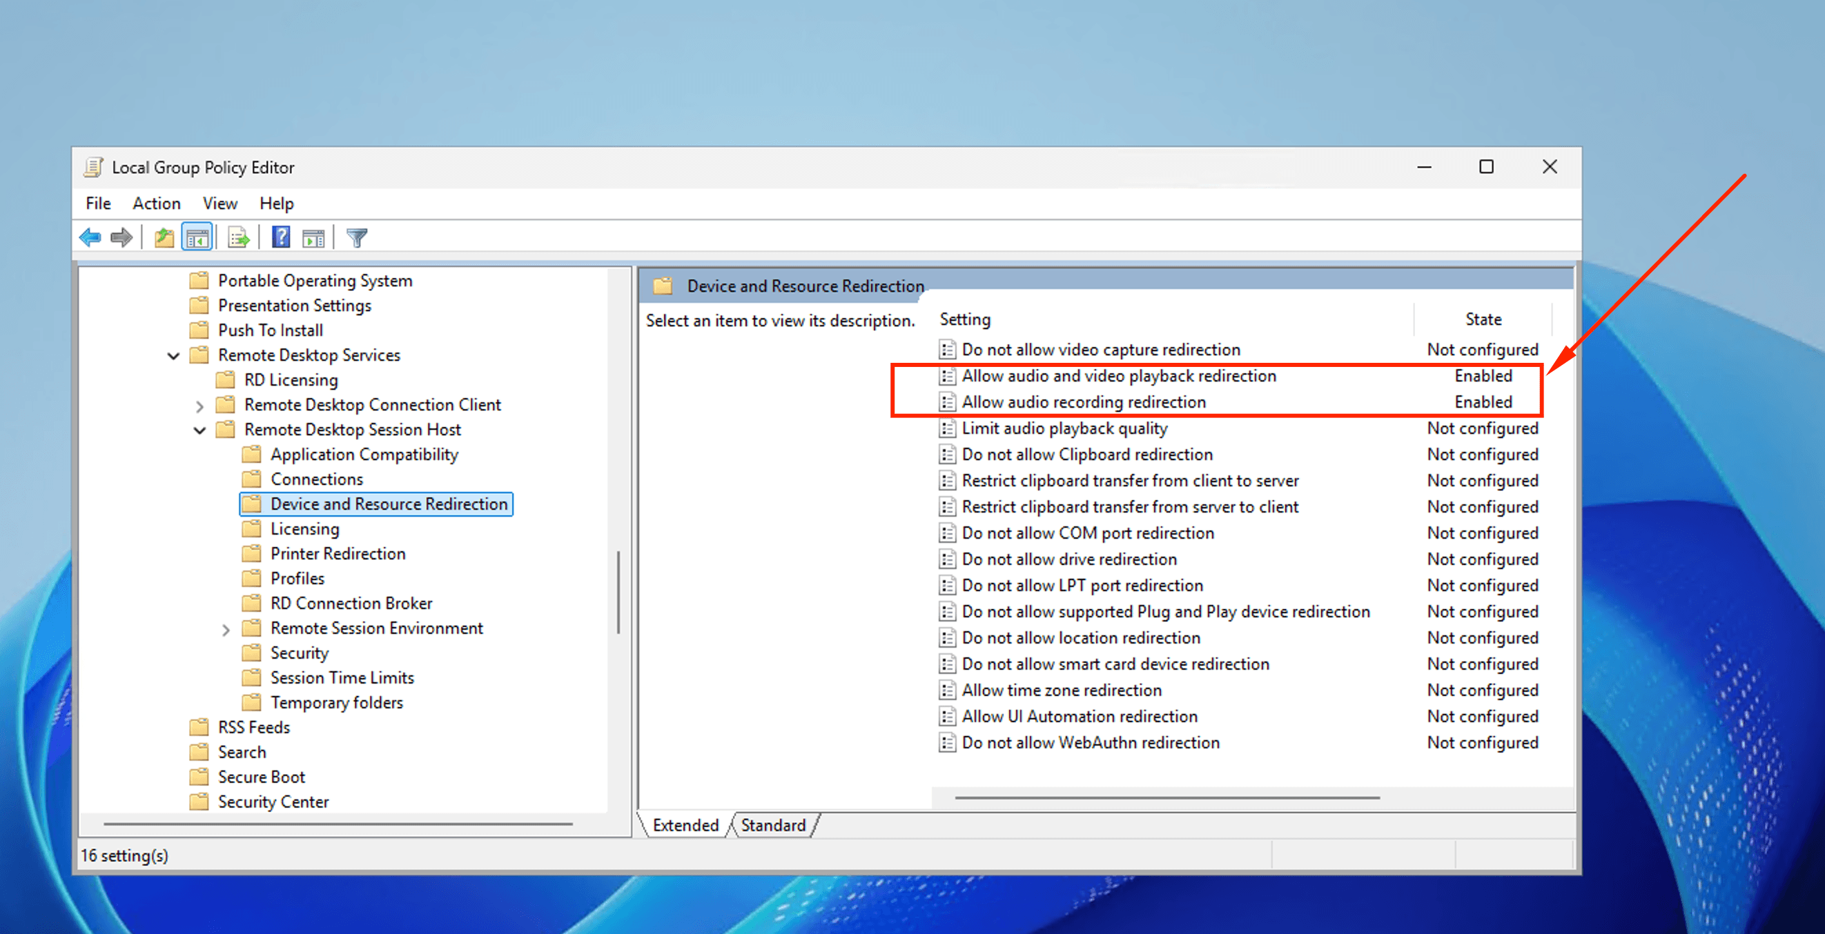Viewport: 1825px width, 934px height.
Task: Click the Filter funnel toolbar icon
Action: coord(357,238)
